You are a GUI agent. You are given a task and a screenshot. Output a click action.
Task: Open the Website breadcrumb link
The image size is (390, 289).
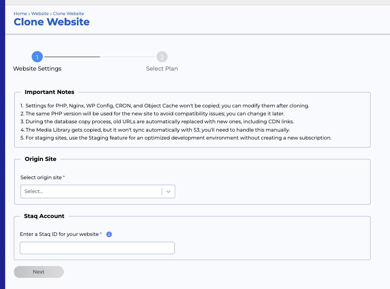[x=40, y=13]
